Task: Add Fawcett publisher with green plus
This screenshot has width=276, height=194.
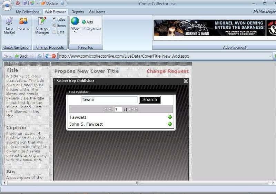Action: point(170,117)
